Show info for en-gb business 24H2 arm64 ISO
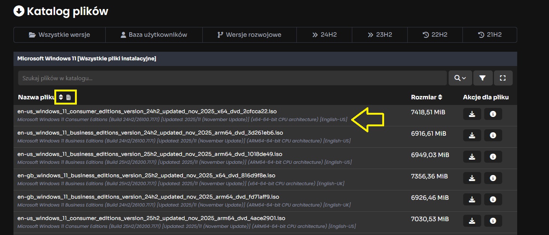The image size is (549, 235). click(x=493, y=199)
